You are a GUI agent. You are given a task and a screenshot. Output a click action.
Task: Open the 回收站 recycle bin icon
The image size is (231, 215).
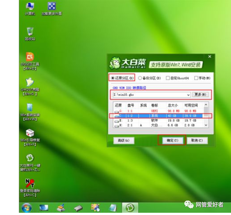(x=30, y=34)
